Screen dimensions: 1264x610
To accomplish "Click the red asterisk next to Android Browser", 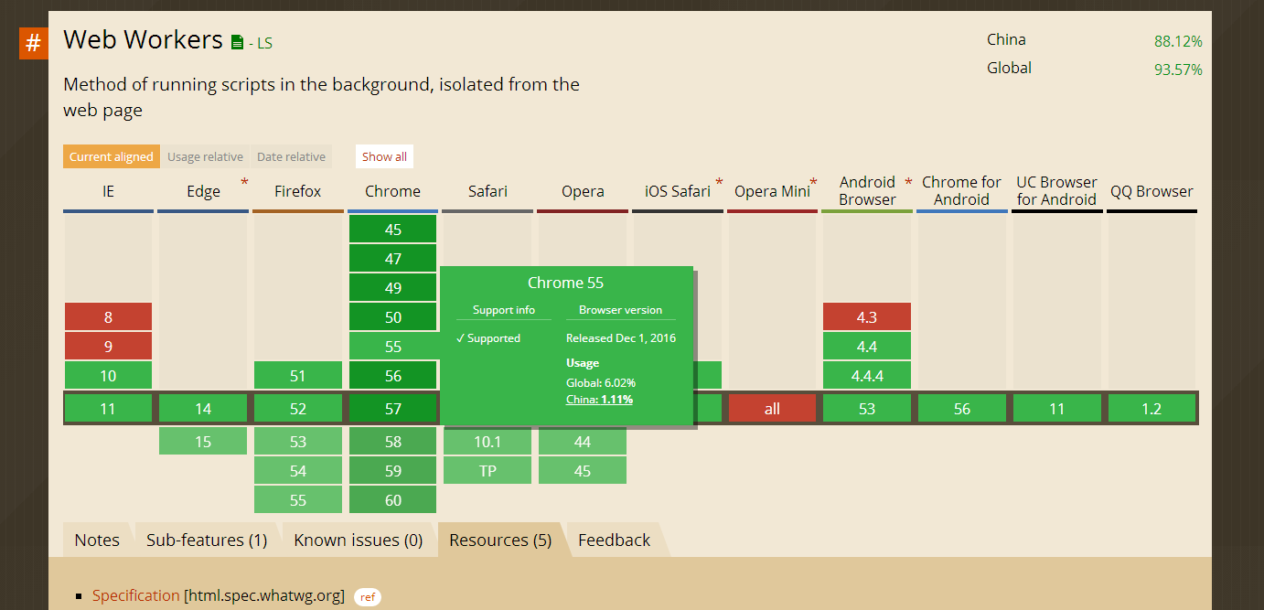I will click(908, 183).
